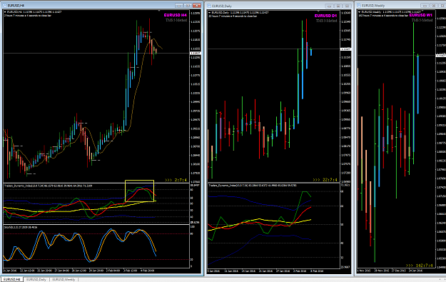This screenshot has width=446, height=282.
Task: Expand the EURUSD,Weekly chart info arrow
Action: coord(360,12)
